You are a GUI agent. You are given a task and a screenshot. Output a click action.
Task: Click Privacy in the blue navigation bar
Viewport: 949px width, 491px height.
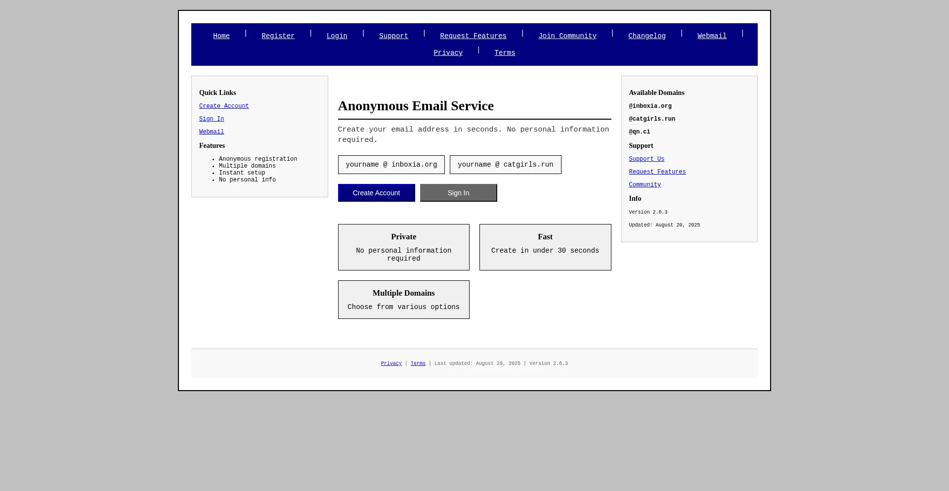point(448,53)
